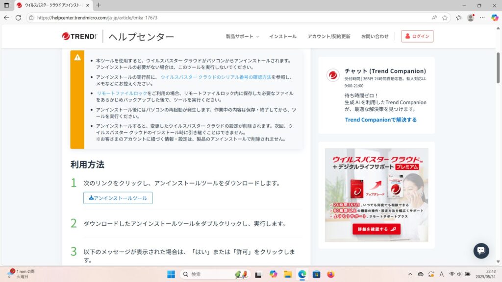Click the Trend Micro logo
The image size is (502, 282).
click(x=79, y=36)
